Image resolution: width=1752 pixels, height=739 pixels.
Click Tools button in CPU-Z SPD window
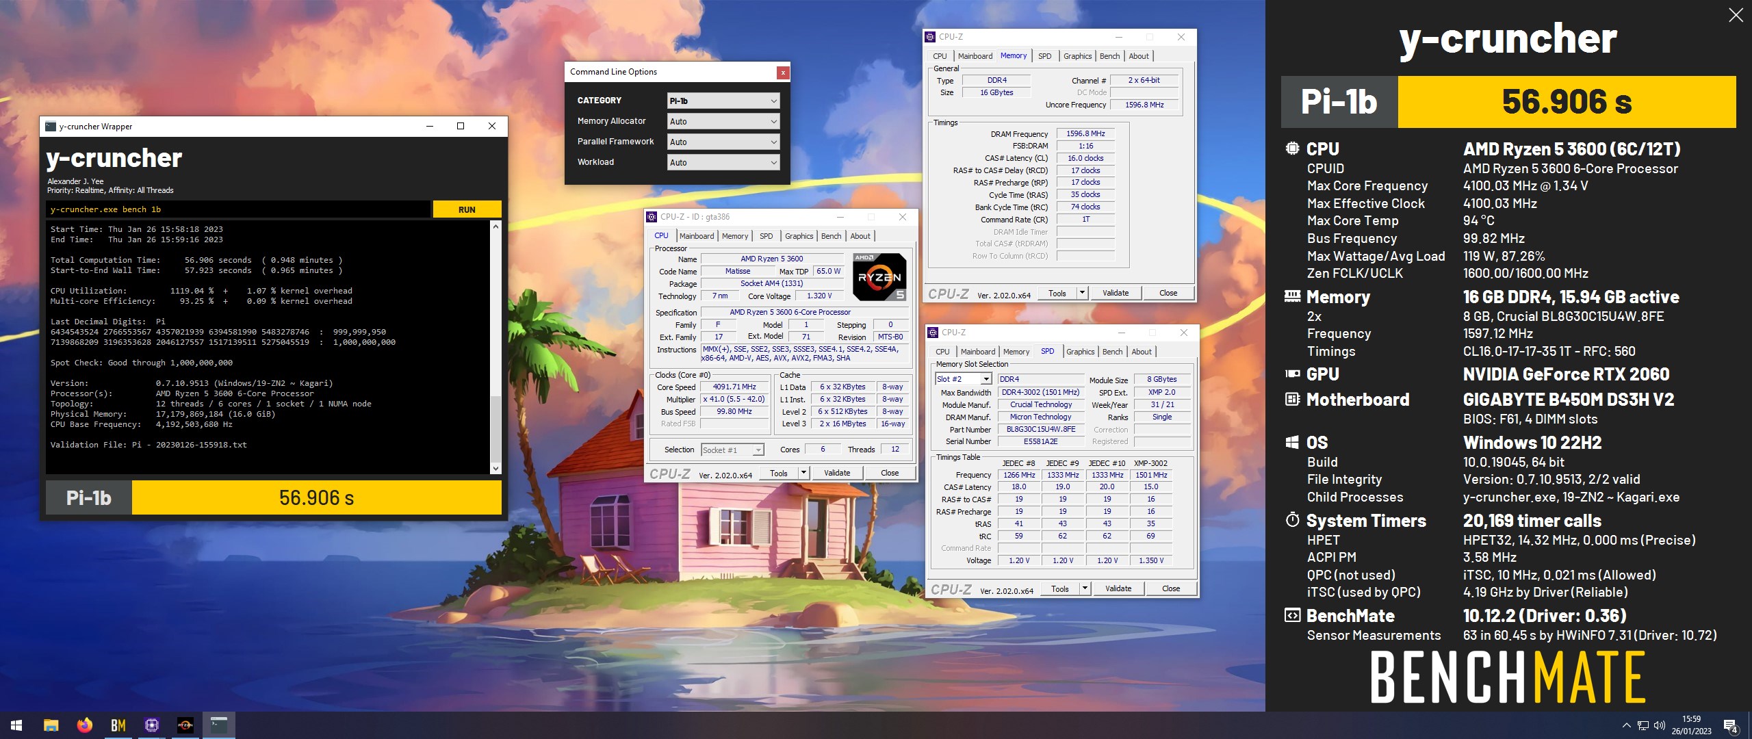[x=1059, y=588]
